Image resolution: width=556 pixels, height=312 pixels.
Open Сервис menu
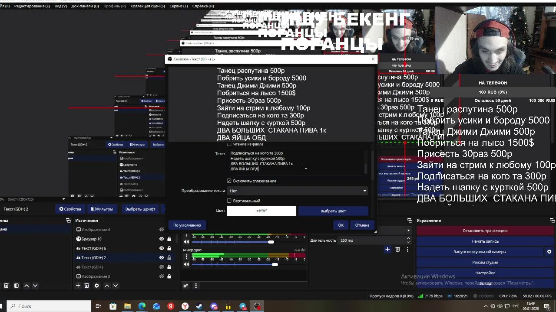[179, 6]
